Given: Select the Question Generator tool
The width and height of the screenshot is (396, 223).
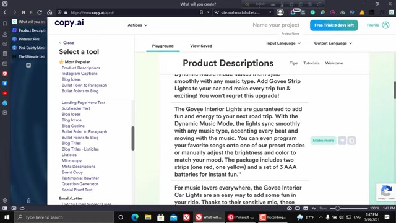Looking at the screenshot, I should (80, 184).
